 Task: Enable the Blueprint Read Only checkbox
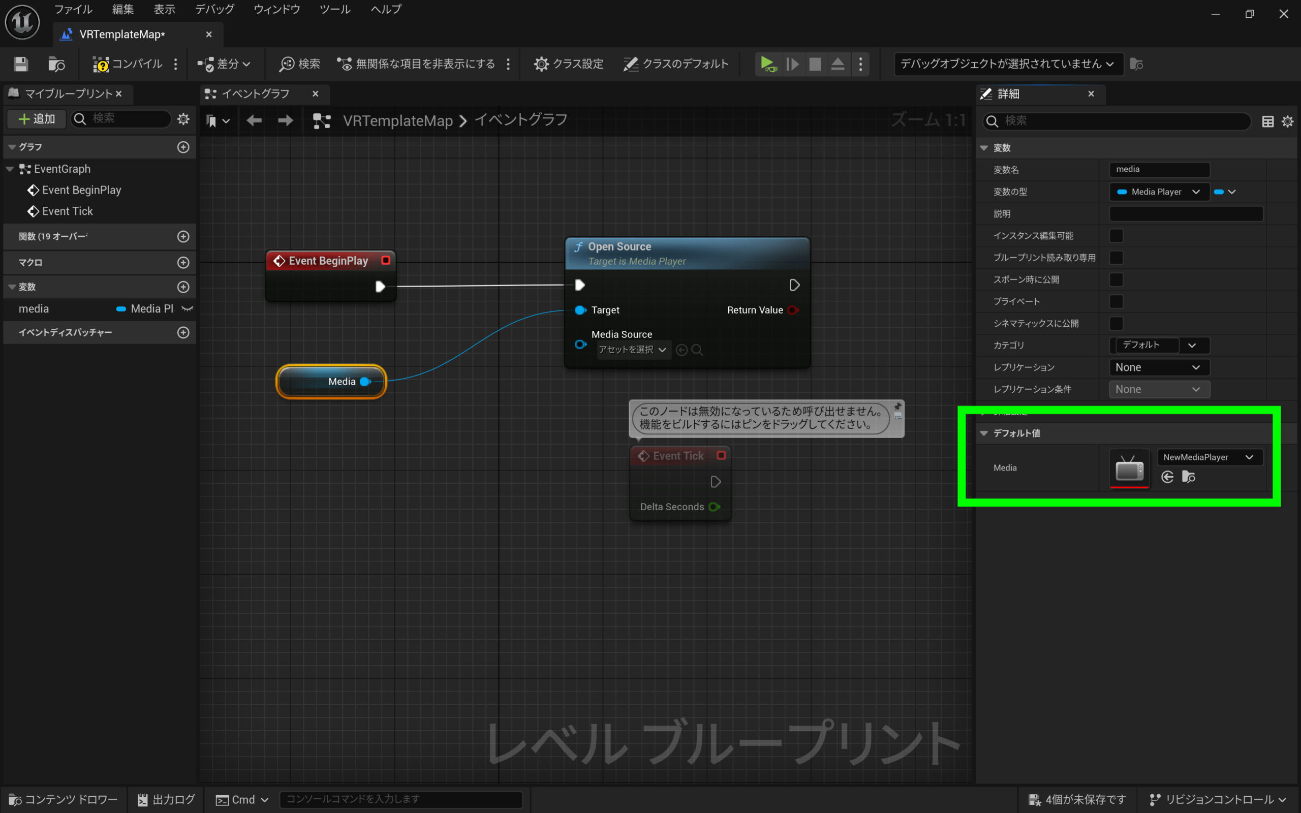(x=1117, y=258)
